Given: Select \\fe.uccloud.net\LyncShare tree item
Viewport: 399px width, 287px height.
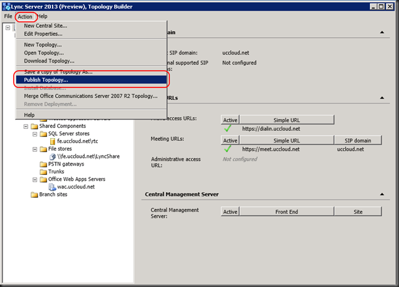Looking at the screenshot, I should 89,156.
